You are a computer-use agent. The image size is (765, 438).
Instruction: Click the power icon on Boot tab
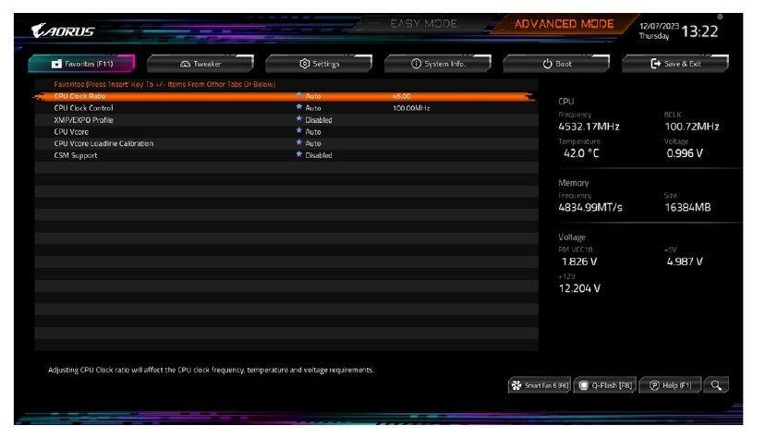547,64
